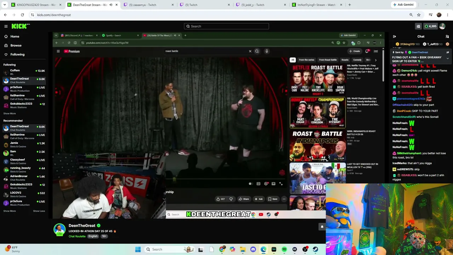
Task: Open the user profile avatar on Kick
Action: click(442, 26)
